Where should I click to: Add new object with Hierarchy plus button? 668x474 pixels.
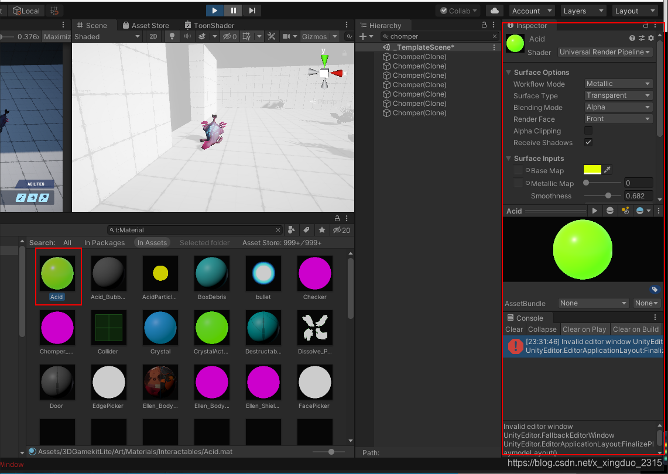tap(363, 37)
